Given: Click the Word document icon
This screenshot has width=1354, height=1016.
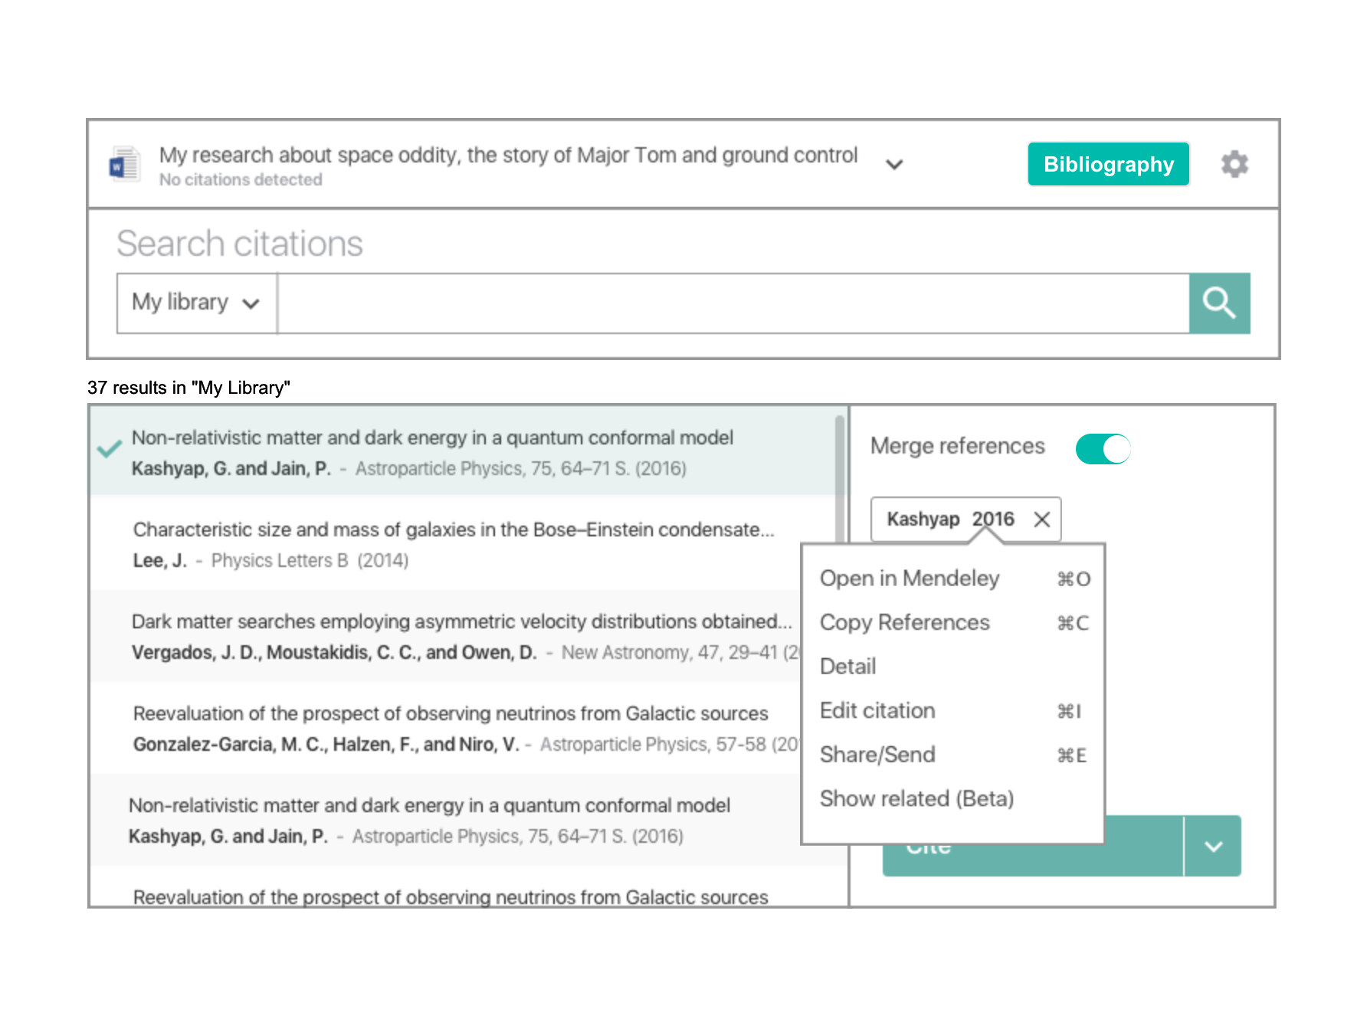Looking at the screenshot, I should pyautogui.click(x=124, y=164).
